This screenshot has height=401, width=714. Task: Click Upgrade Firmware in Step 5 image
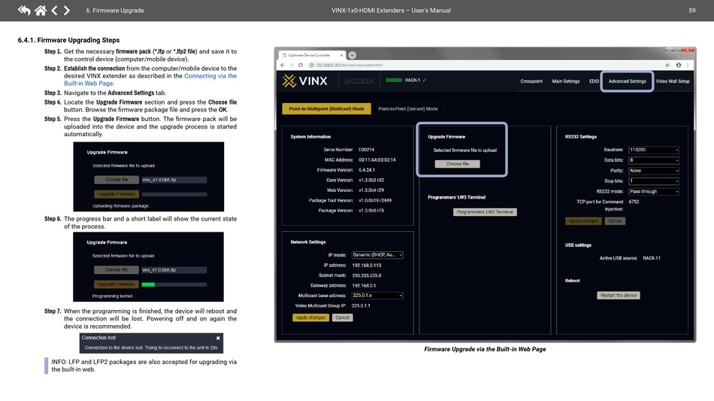click(116, 194)
